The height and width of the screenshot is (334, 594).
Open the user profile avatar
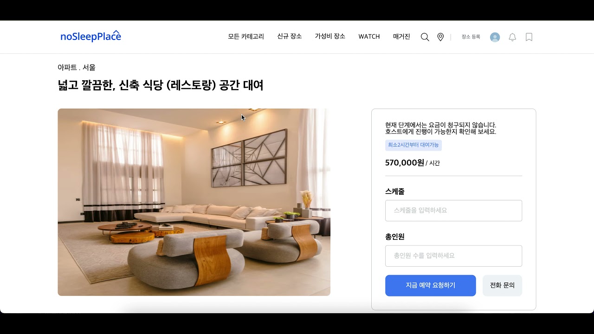(x=495, y=37)
